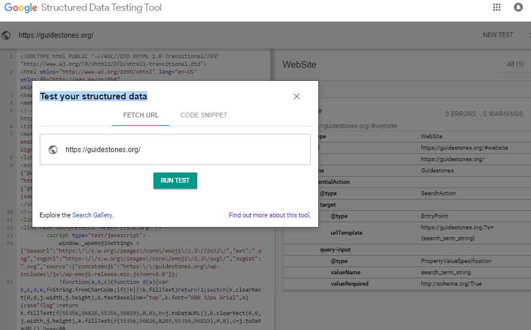The width and height of the screenshot is (531, 330).
Task: Switch to the CODE SNIPPET tab
Action: point(204,115)
